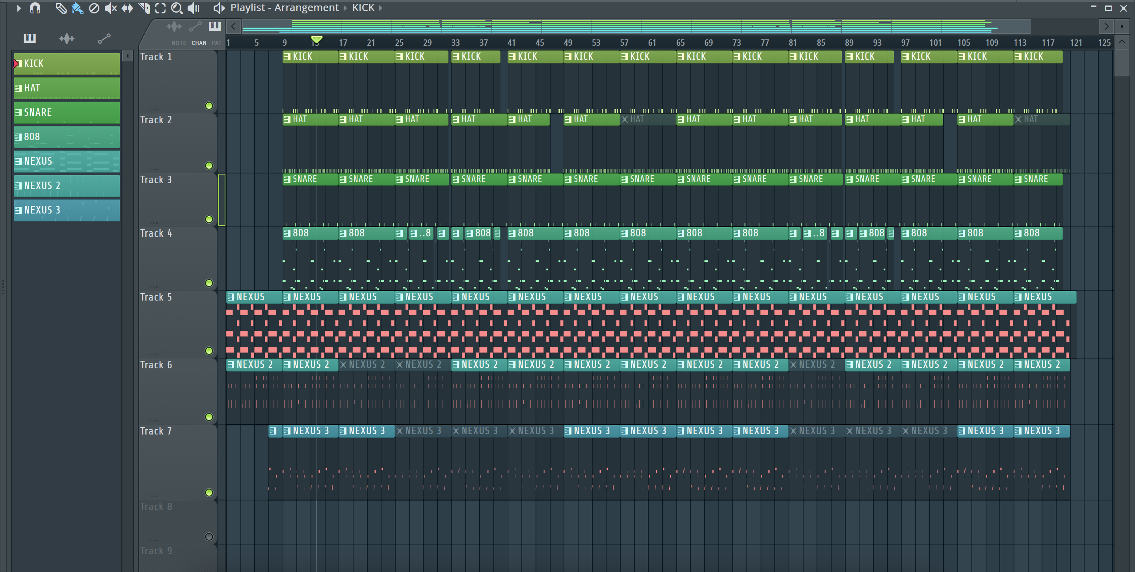Click the speaker preview icon beside title
This screenshot has width=1135, height=572.
[x=219, y=8]
